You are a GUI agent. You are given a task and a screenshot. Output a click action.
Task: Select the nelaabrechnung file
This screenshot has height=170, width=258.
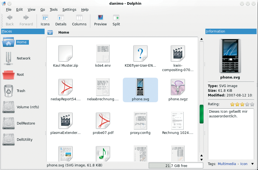[103, 90]
